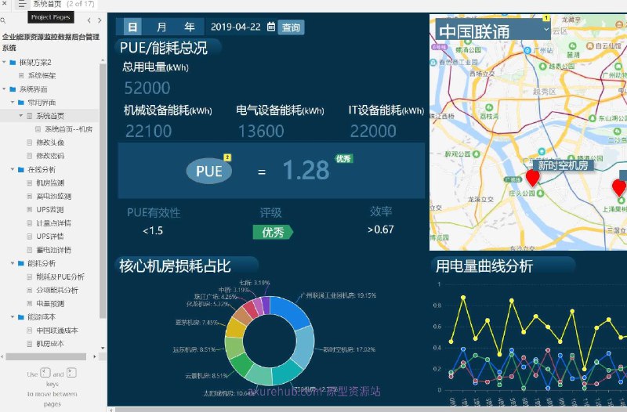This screenshot has width=627, height=412.
Task: Click the sidebar scroll-down arrow
Action: 103,348
